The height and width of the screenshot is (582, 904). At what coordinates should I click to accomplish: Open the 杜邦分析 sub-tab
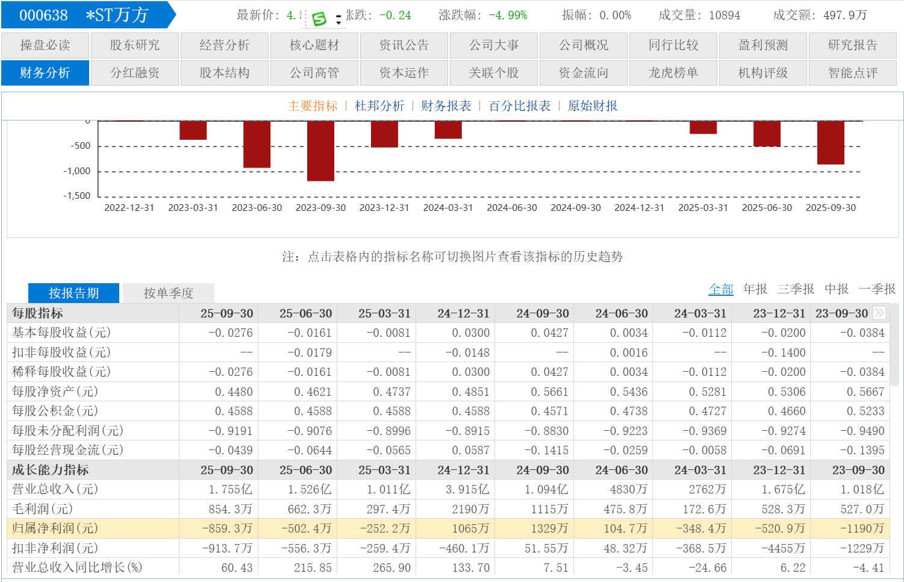pos(379,106)
